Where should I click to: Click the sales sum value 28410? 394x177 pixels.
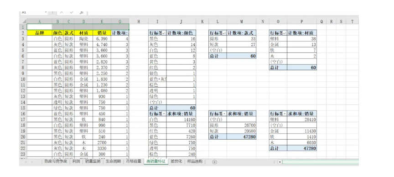point(302,120)
